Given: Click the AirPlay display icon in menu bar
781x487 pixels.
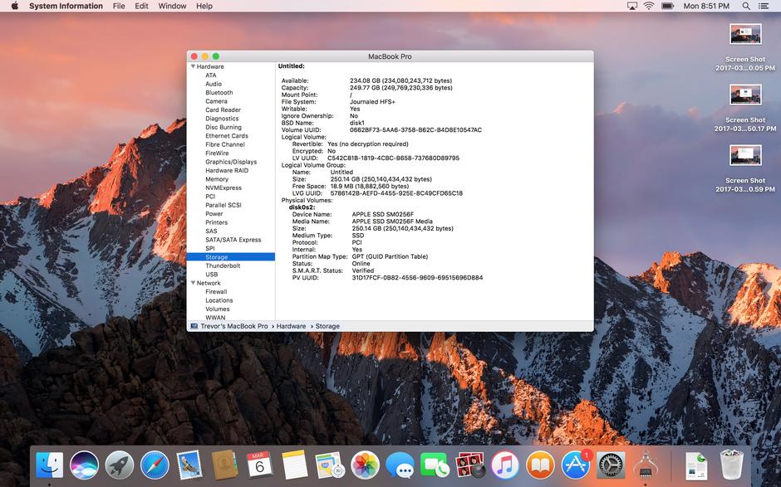Looking at the screenshot, I should coord(632,6).
